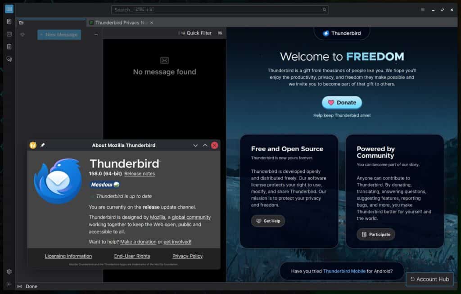Open the folder pane options three-dots menu
Viewport: 461px width, 294px height.
tap(96, 35)
